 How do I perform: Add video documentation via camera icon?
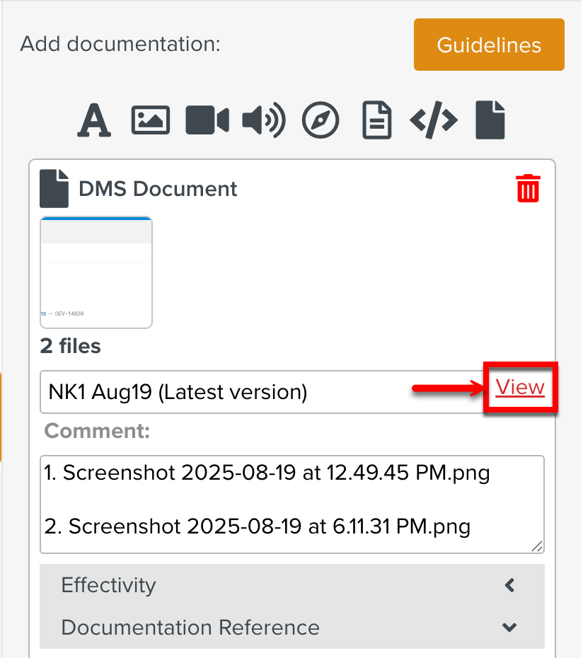(x=207, y=120)
